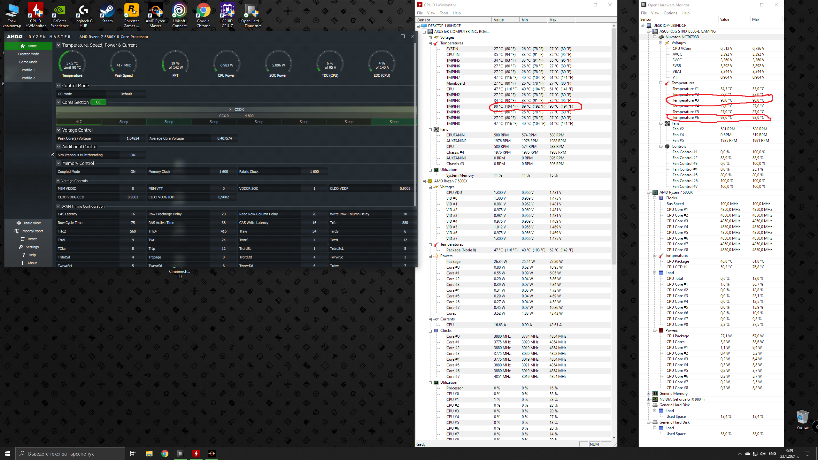Click the Windows search text box
Image resolution: width=818 pixels, height=460 pixels.
[70, 454]
